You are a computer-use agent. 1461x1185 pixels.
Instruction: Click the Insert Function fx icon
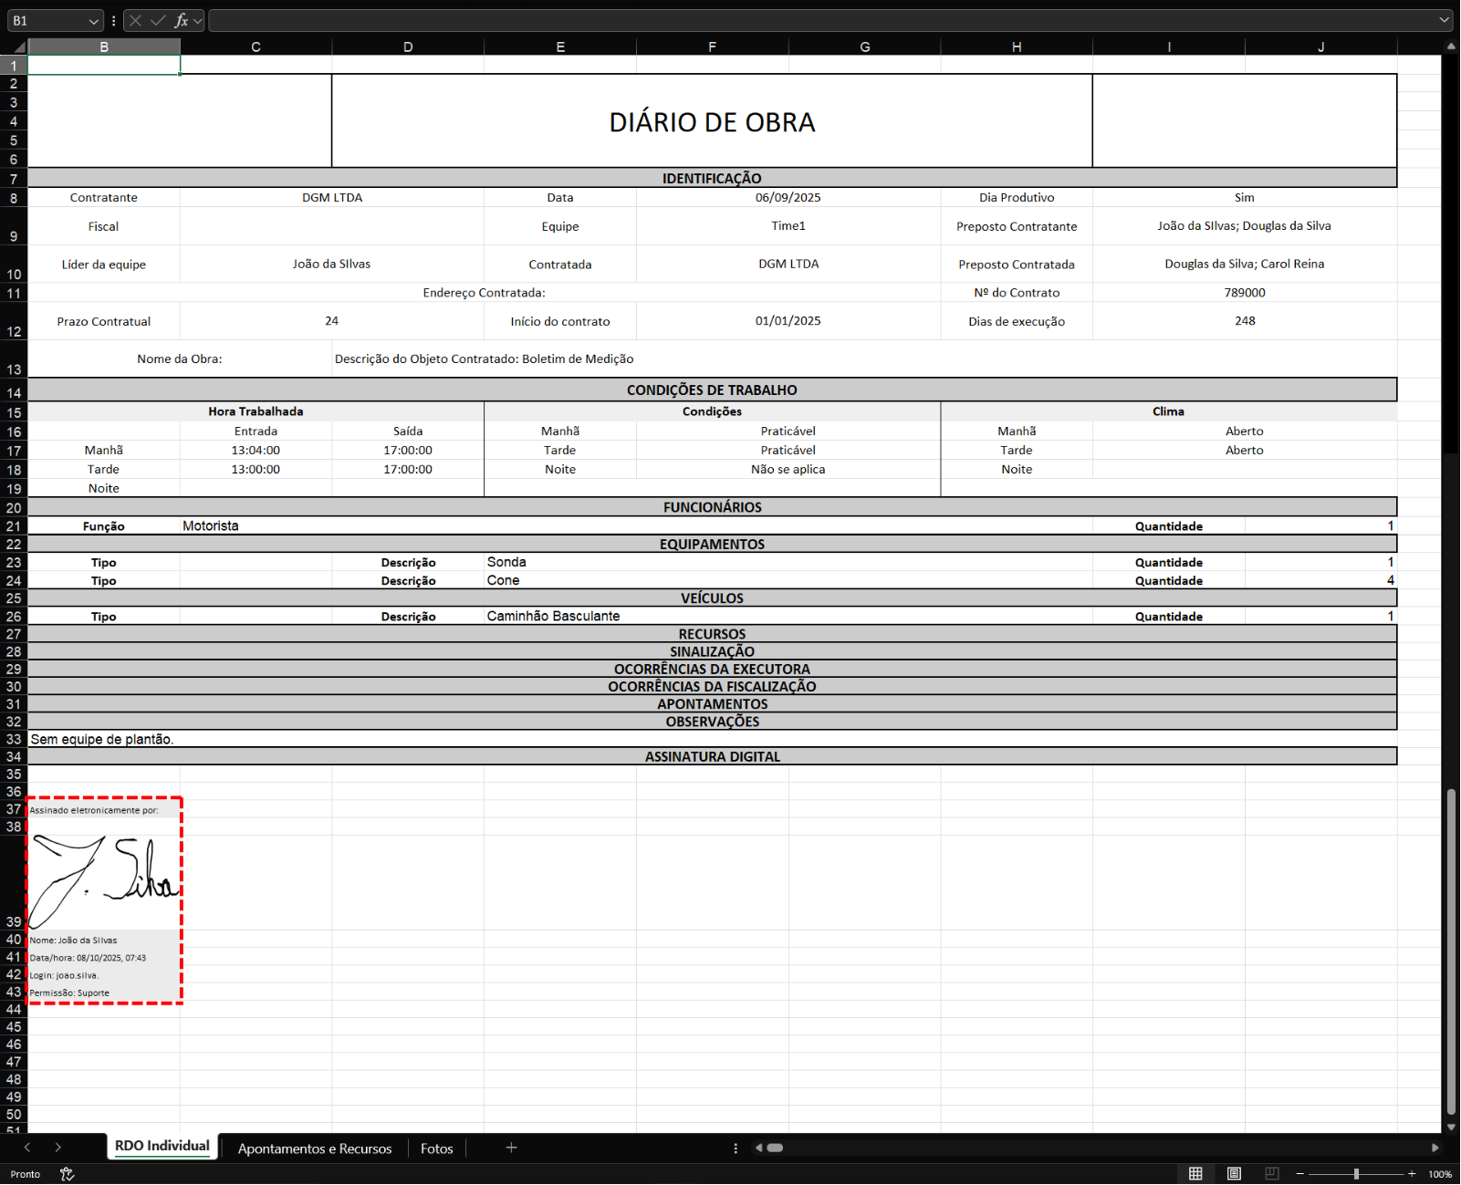coord(181,20)
